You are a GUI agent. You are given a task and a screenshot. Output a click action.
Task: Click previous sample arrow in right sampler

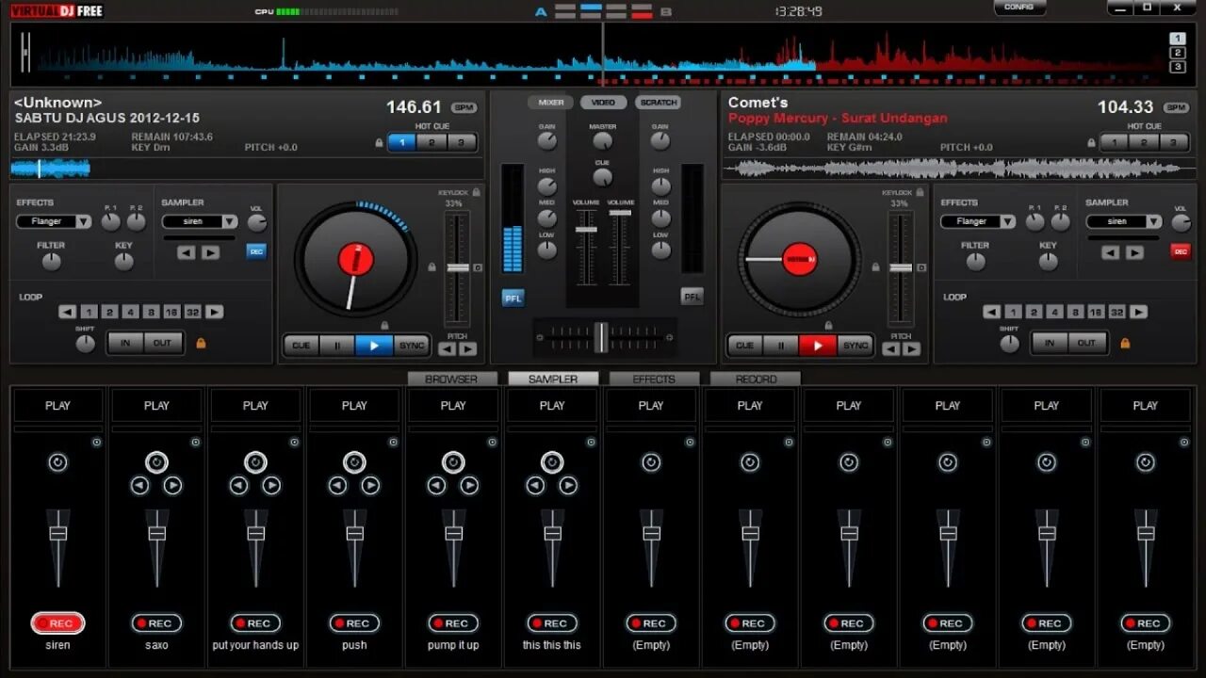click(1111, 252)
